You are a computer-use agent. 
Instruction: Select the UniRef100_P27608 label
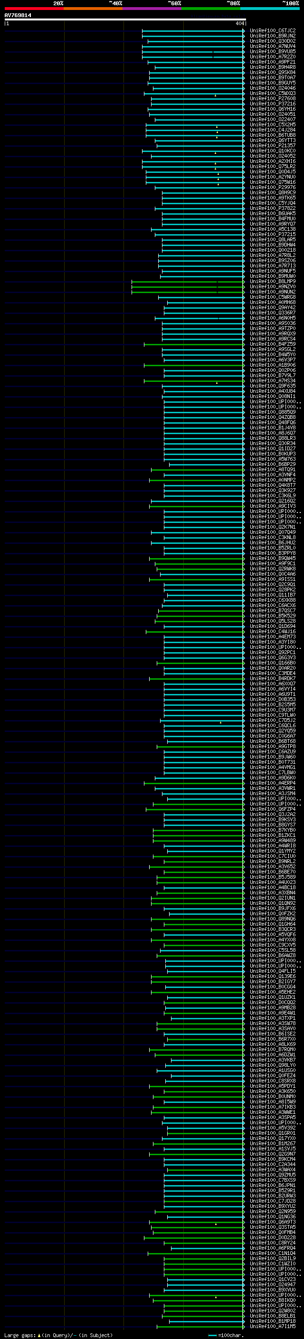tap(272, 99)
